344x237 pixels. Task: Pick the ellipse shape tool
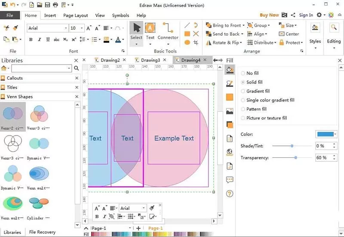(187, 42)
